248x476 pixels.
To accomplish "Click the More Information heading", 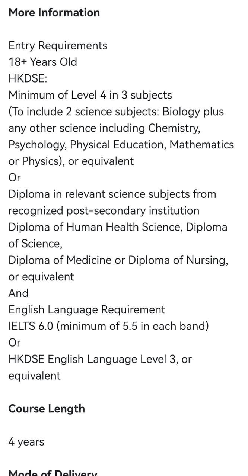I will point(54,13).
